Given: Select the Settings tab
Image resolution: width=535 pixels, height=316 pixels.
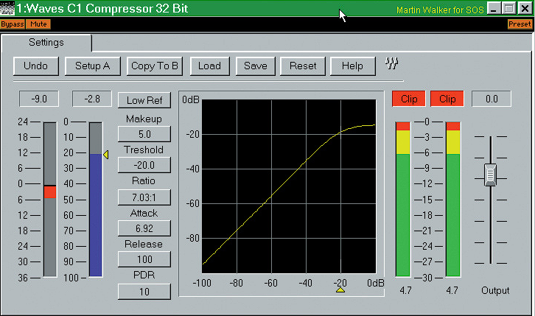Looking at the screenshot, I should click(x=46, y=43).
